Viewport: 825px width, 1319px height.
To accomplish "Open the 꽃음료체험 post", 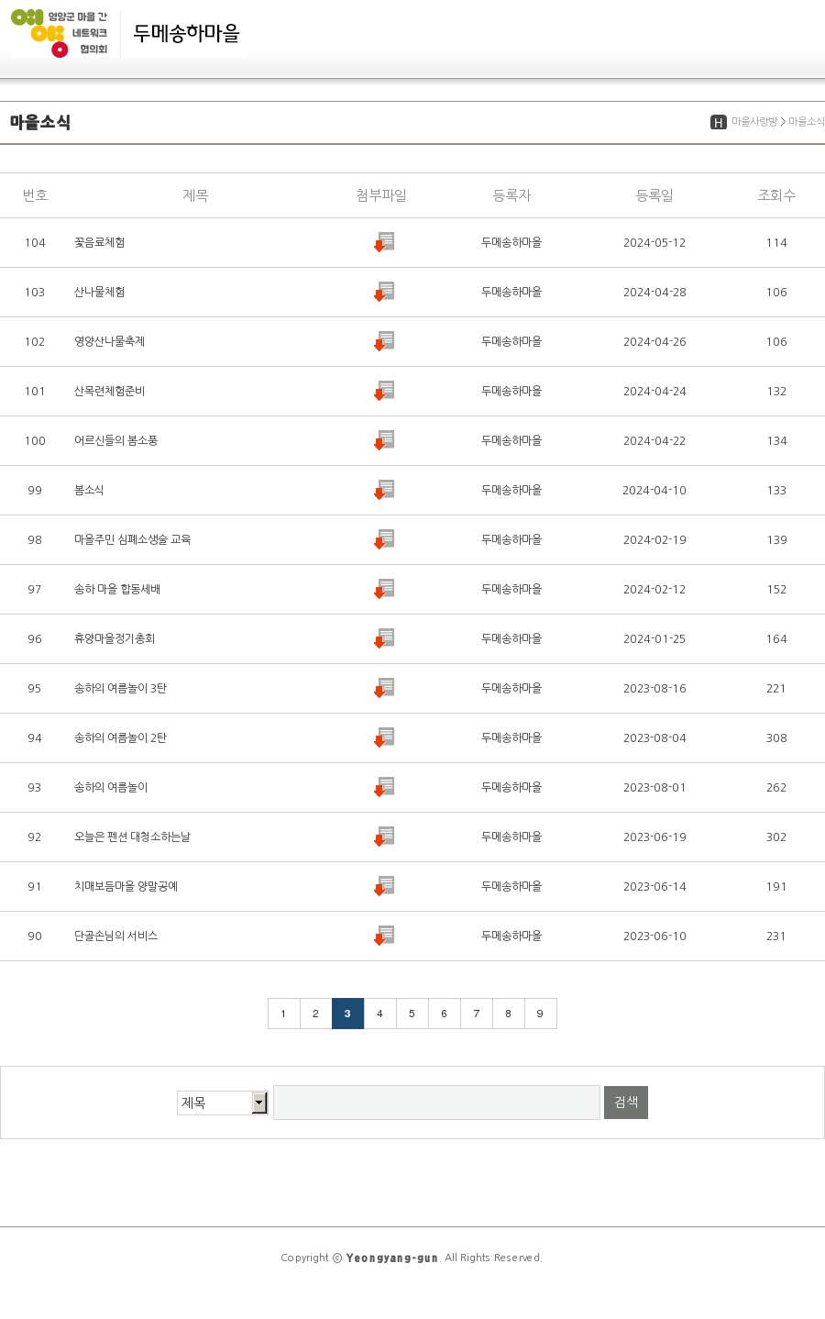I will (100, 242).
